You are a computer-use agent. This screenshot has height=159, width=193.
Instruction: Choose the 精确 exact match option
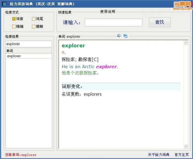(x=14, y=26)
